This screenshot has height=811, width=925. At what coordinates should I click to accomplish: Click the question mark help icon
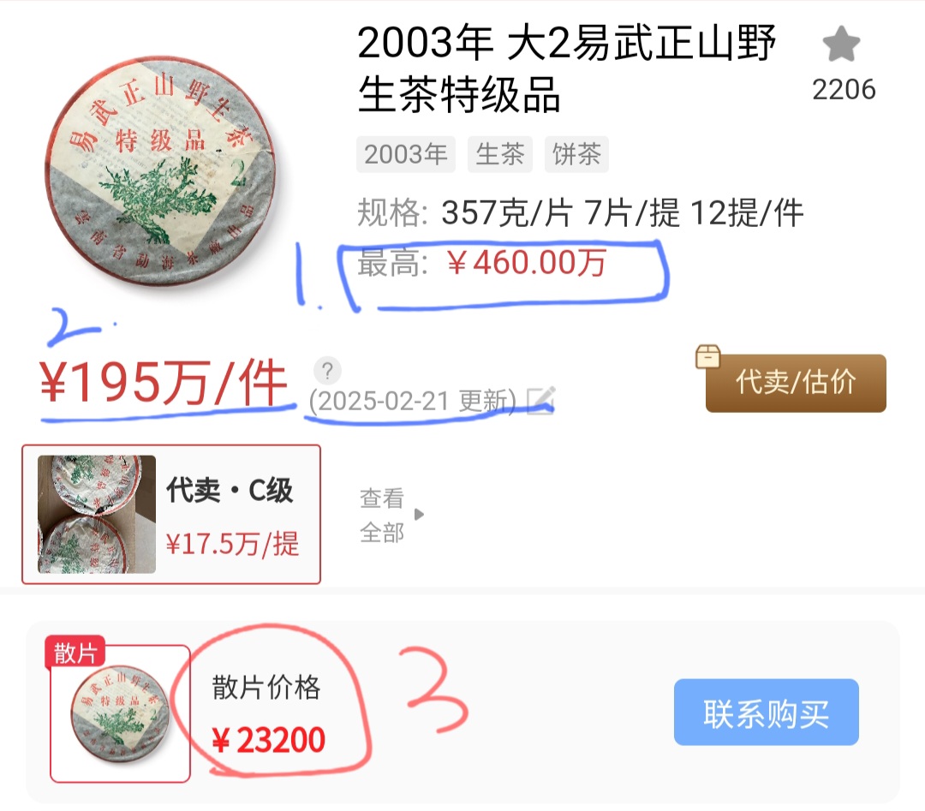[327, 371]
